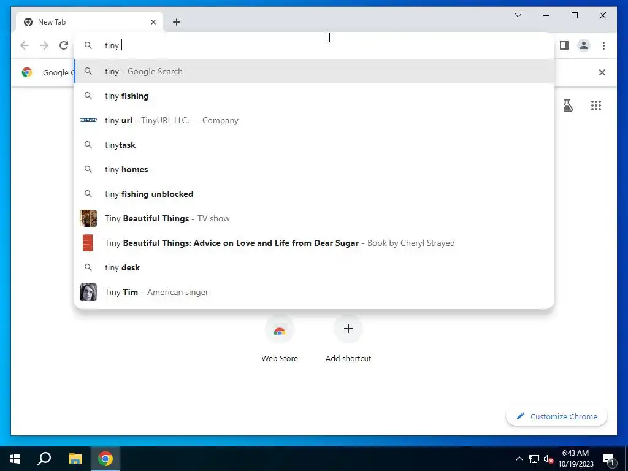Open the Google apps grid
The height and width of the screenshot is (471, 628).
(596, 105)
